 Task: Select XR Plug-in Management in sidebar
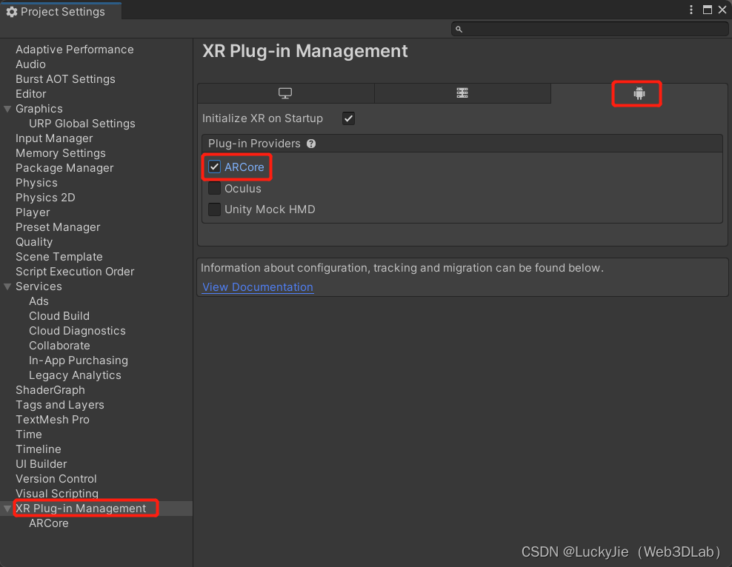pos(81,509)
